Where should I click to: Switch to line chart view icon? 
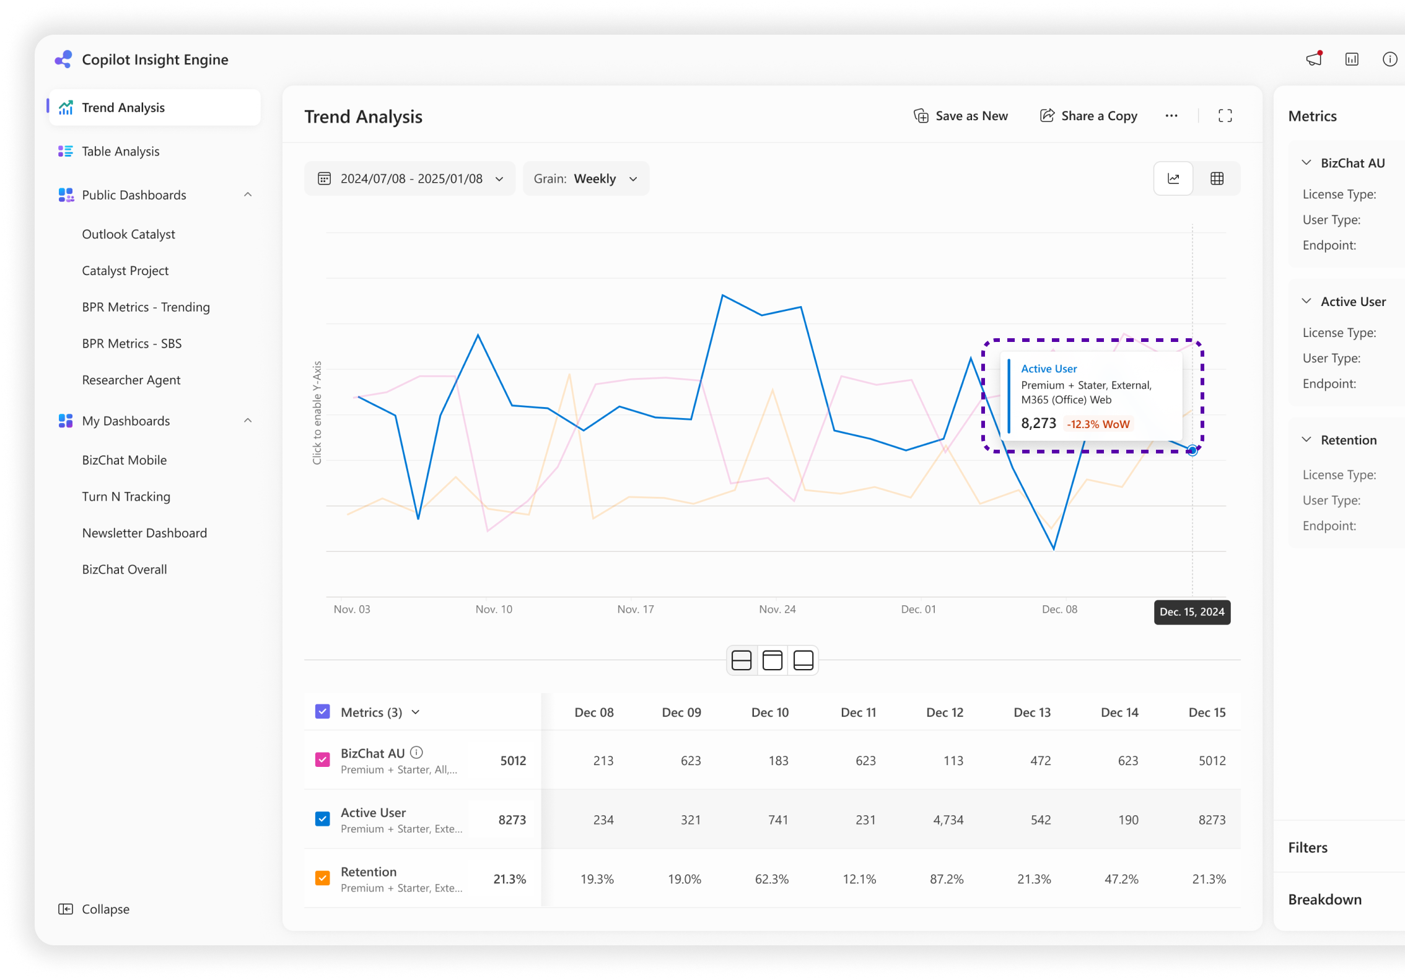(x=1173, y=179)
